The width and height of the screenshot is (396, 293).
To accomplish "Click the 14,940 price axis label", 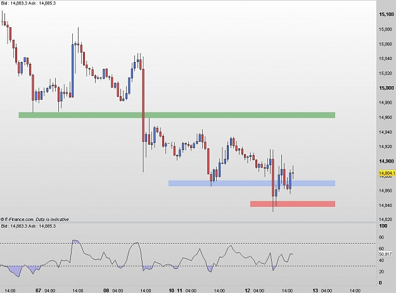I will [385, 132].
